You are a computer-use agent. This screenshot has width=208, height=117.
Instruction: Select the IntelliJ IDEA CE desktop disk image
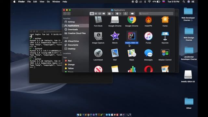[x=188, y=74]
